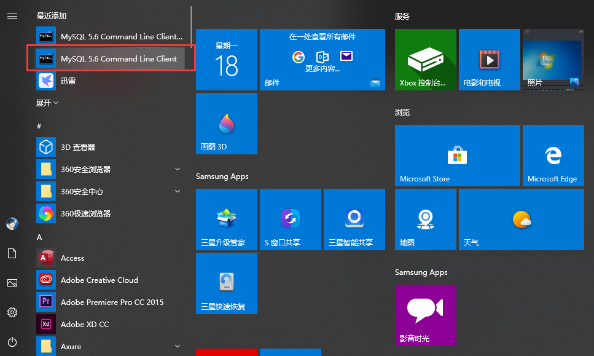Viewport: 594px width, 356px height.
Task: Open the 地图 maps tile
Action: pos(426,220)
